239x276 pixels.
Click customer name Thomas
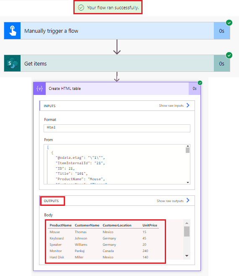tap(81, 232)
